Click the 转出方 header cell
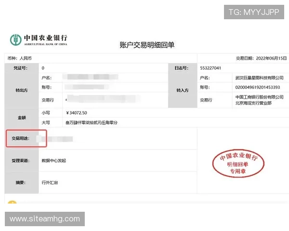 (22, 90)
